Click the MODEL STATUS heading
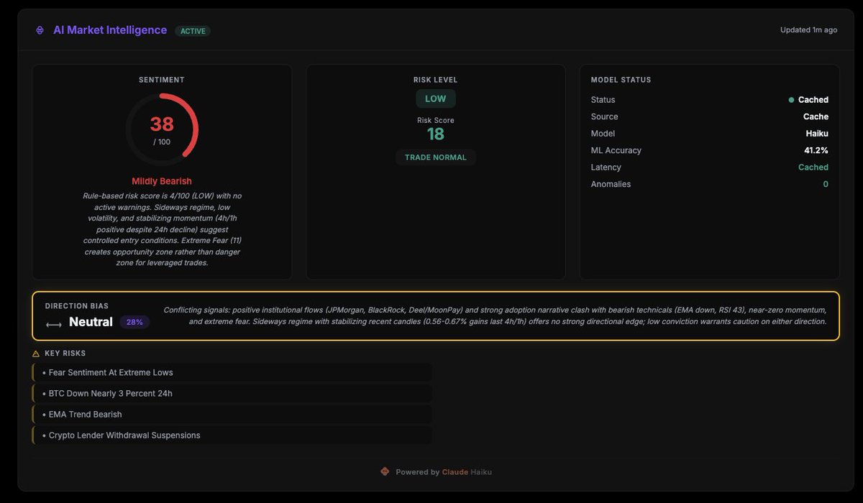 click(621, 80)
